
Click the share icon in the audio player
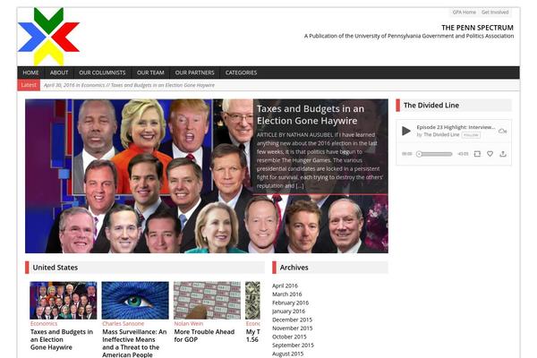click(503, 154)
